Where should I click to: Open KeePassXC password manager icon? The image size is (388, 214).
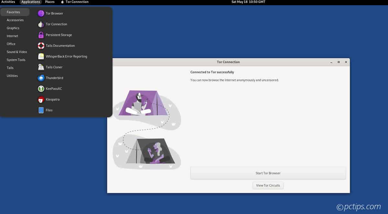(41, 89)
